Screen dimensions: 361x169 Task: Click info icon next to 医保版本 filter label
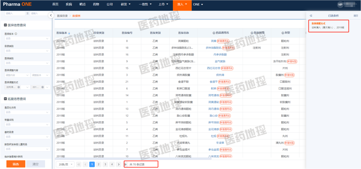tap(16, 34)
